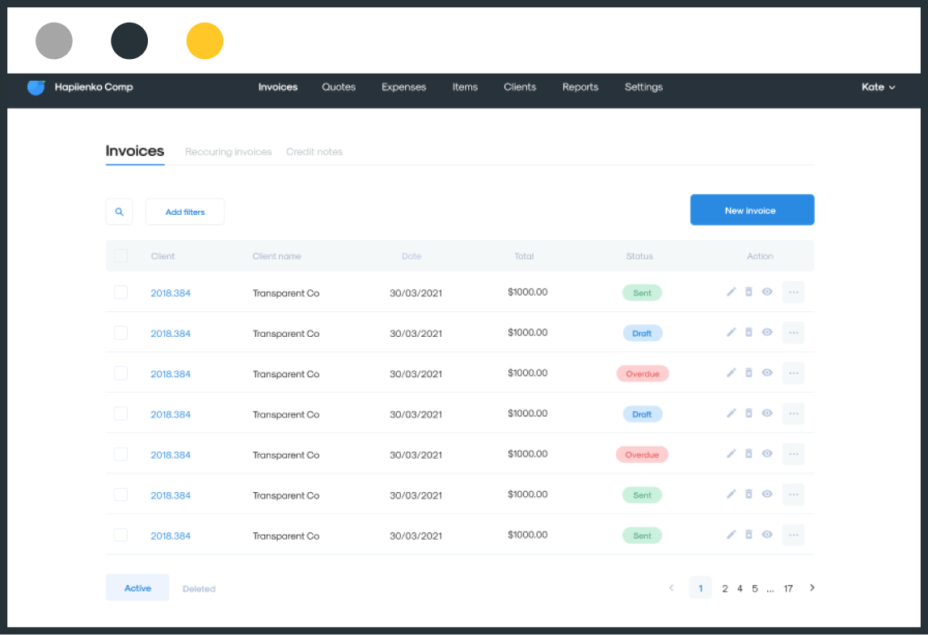This screenshot has width=928, height=635.
Task: Switch to the Credit notes tab
Action: [314, 152]
